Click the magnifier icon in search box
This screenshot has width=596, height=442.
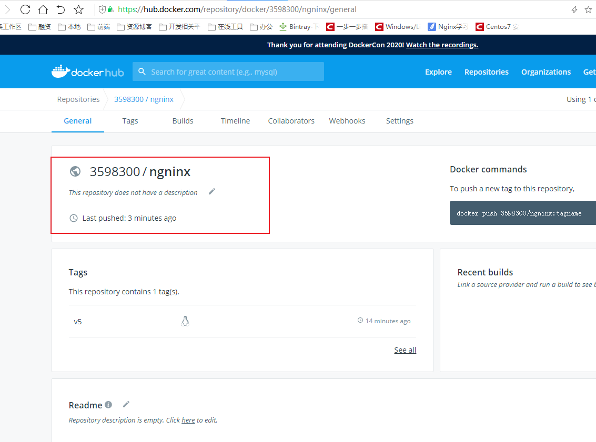142,71
